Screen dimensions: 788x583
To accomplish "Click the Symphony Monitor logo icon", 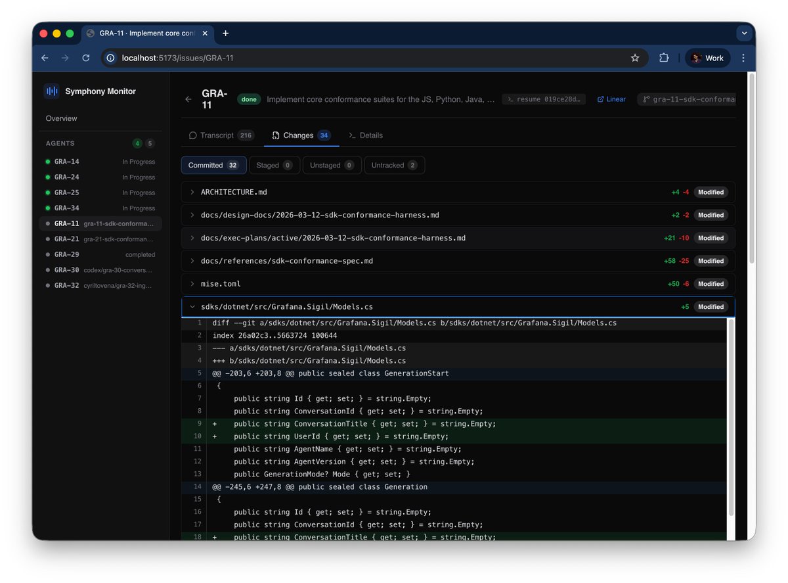I will point(52,91).
